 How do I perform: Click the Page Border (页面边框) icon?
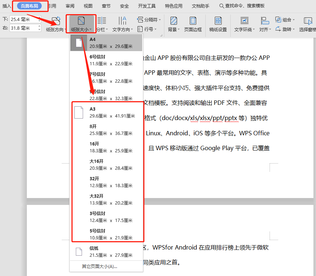pos(193,21)
